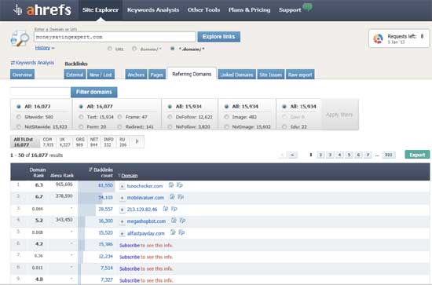Click the filter domains text field
This screenshot has width=432, height=285.
point(41,92)
